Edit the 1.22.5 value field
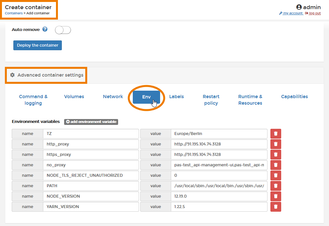329x226 pixels. 219,207
